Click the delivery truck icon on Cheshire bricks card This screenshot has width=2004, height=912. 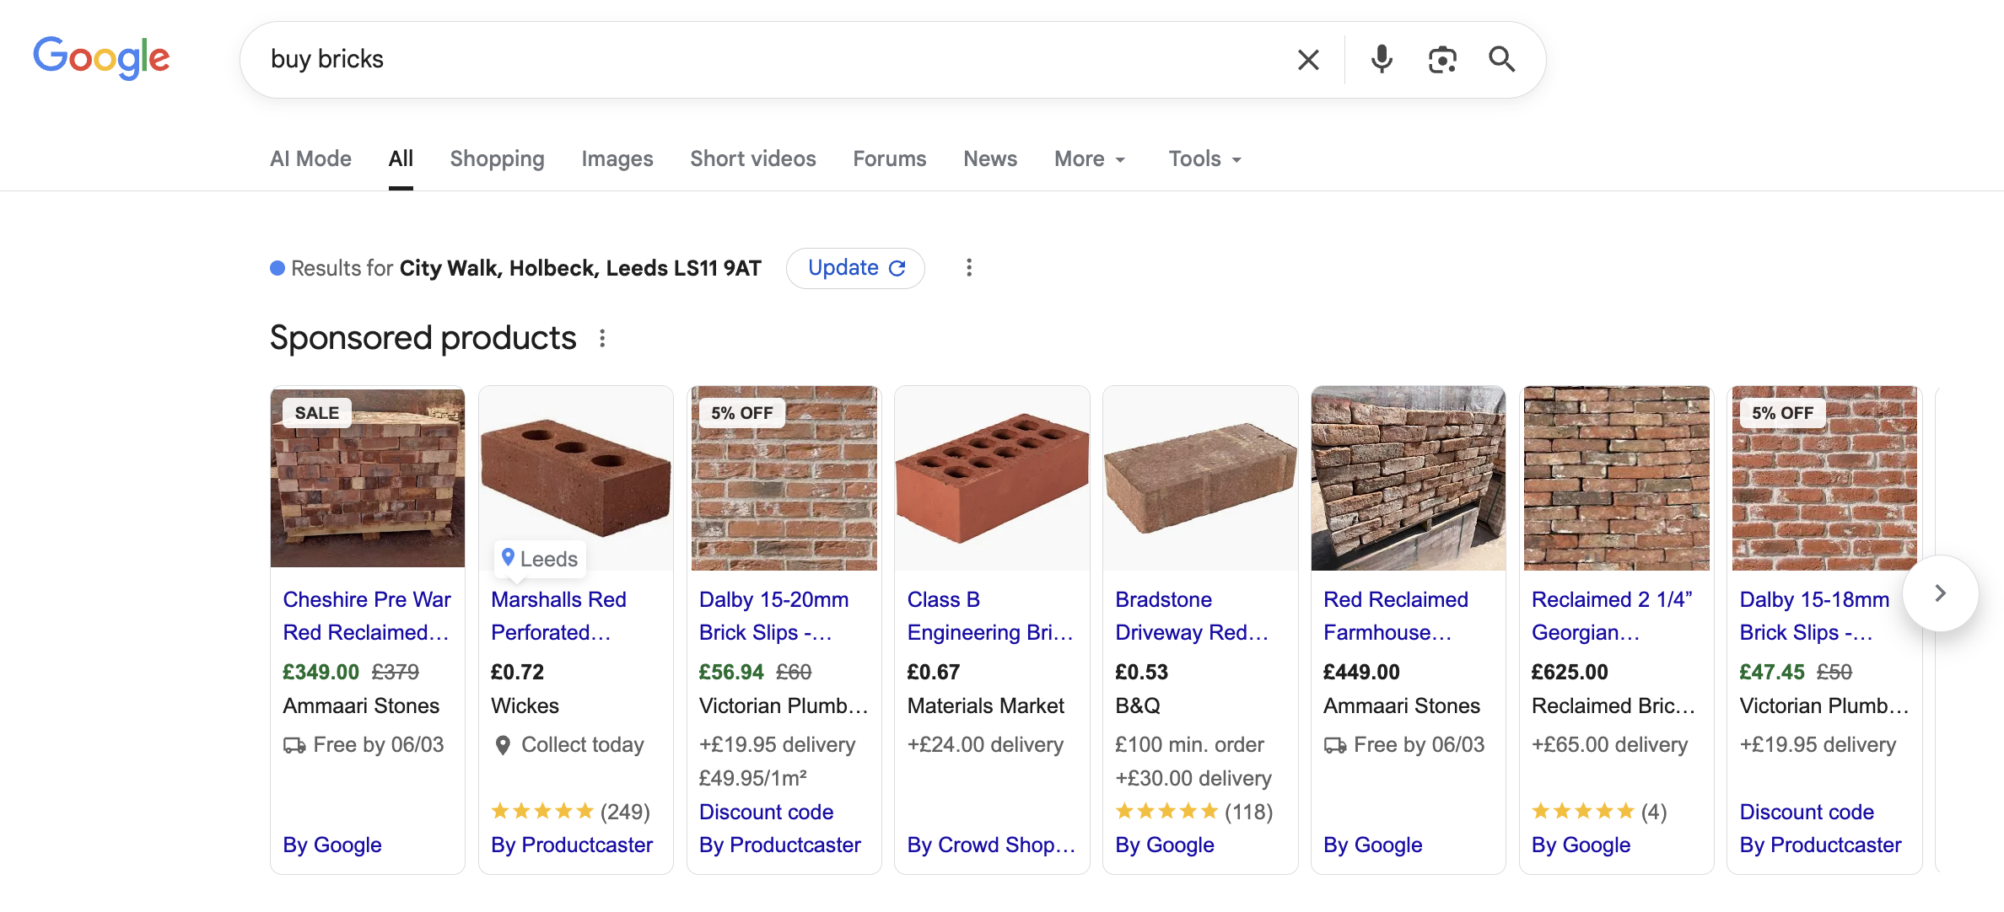click(293, 744)
